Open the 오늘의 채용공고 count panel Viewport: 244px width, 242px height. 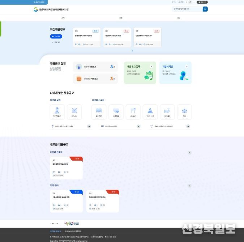click(95, 67)
